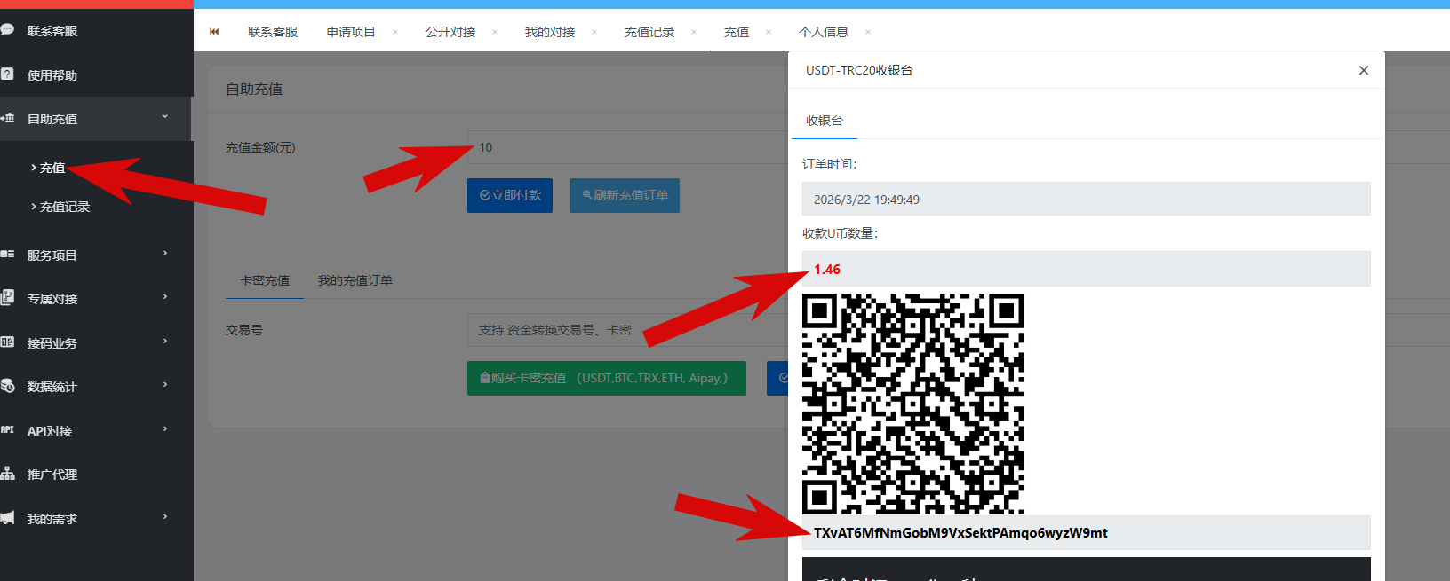Click the 接码业务 sidebar icon
Viewport: 1450px width, 581px height.
point(7,342)
